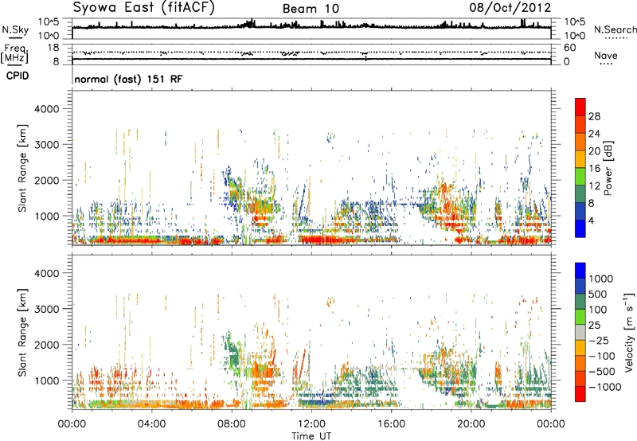
Task: Click the '3000' tick on Velocity panel
Action: point(46,309)
